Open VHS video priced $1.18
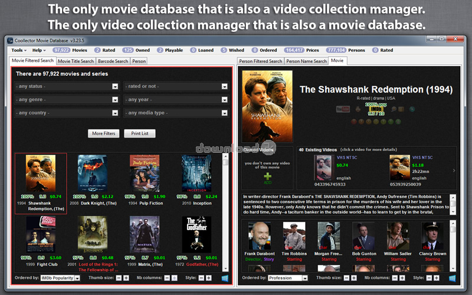Image resolution: width=472 pixels, height=295 pixels. 400,168
